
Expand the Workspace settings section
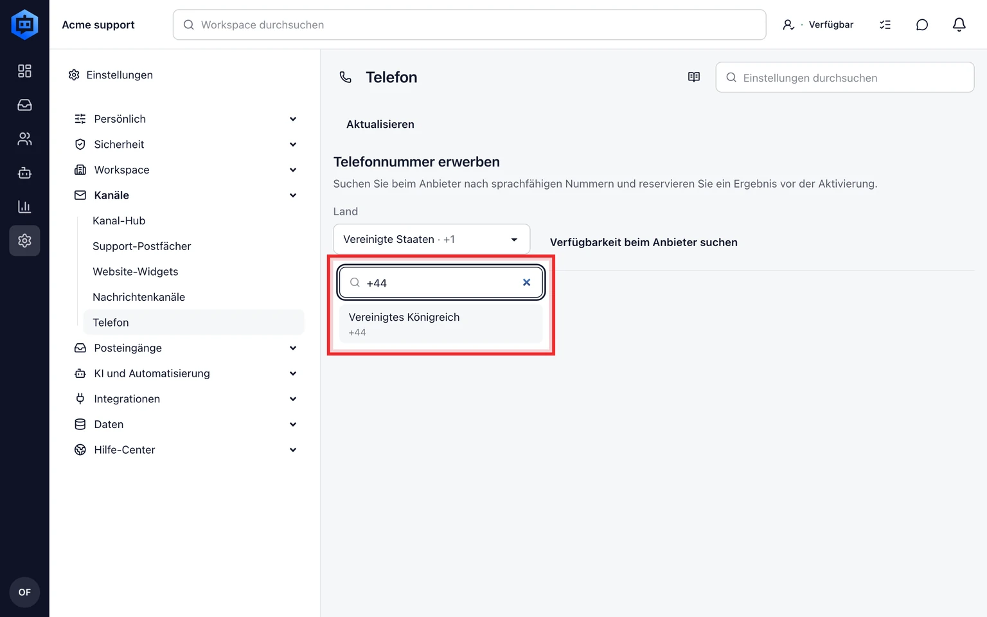tap(186, 170)
